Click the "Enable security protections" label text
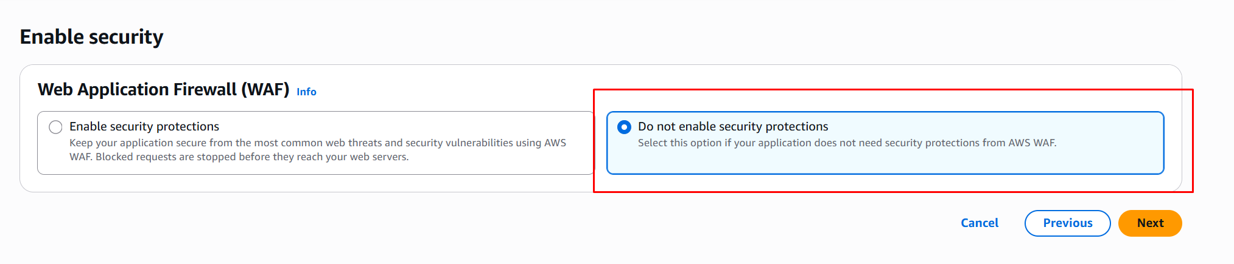The width and height of the screenshot is (1234, 264). [144, 126]
